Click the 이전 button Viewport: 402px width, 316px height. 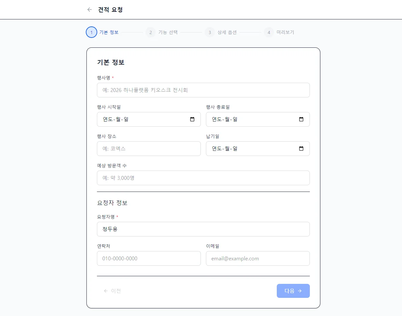(x=112, y=291)
